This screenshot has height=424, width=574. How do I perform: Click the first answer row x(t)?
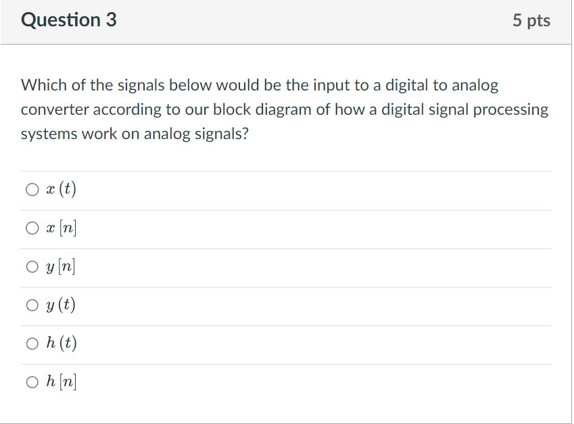point(287,189)
